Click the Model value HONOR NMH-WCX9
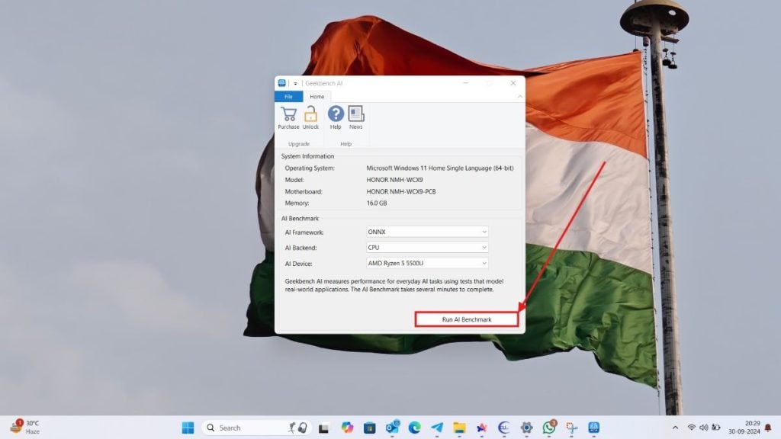The width and height of the screenshot is (781, 439). point(394,180)
